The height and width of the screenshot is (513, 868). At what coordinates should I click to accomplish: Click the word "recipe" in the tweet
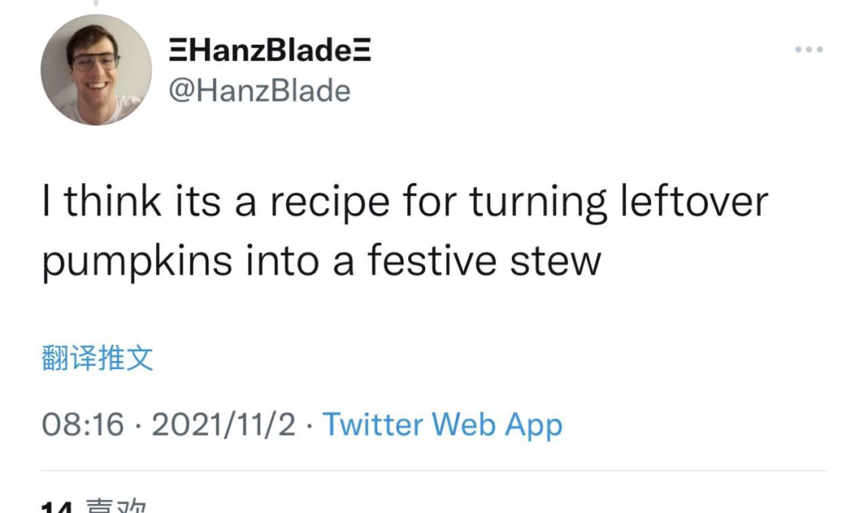pyautogui.click(x=324, y=203)
